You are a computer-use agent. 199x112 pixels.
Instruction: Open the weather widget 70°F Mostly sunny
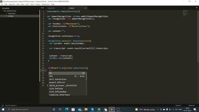click(x=145, y=110)
